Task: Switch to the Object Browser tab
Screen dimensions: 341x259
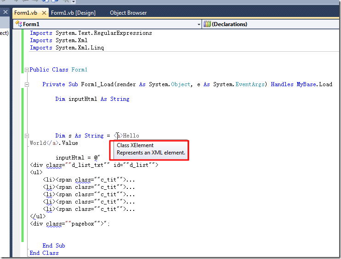Action: coord(128,13)
